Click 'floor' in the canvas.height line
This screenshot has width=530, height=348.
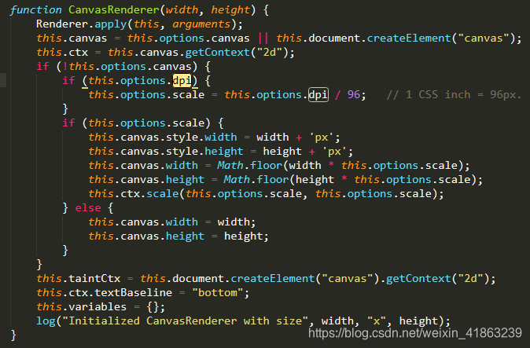point(272,180)
